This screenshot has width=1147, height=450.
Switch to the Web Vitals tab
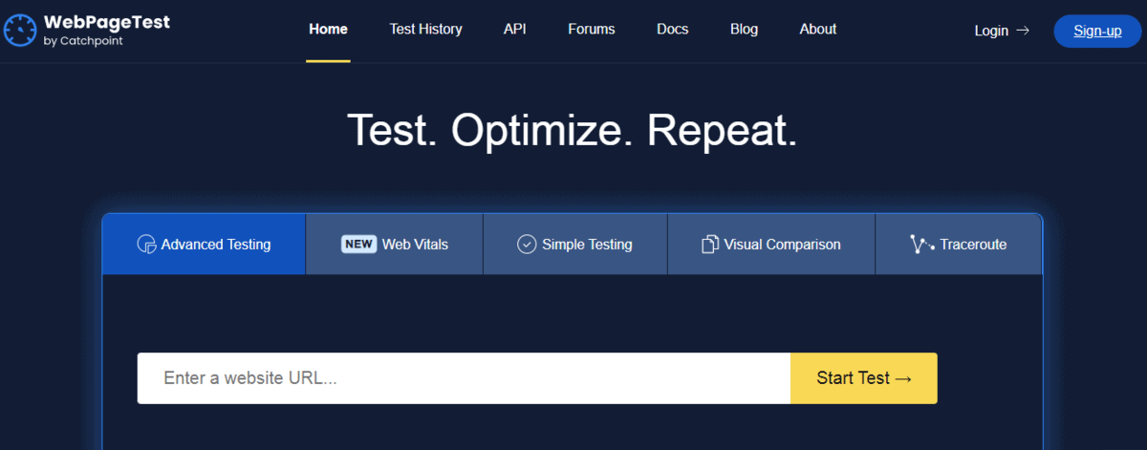click(x=395, y=245)
